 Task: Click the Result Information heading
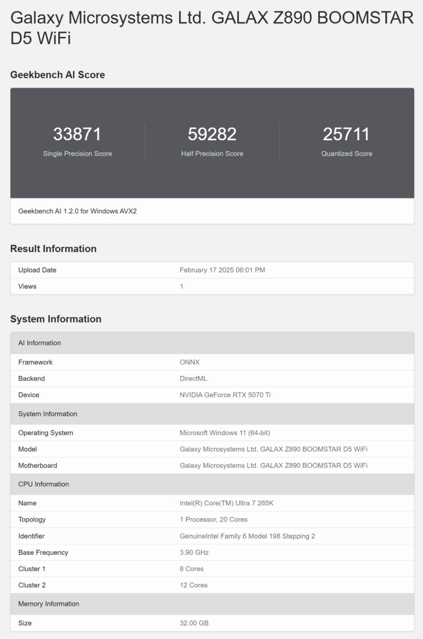(x=53, y=249)
